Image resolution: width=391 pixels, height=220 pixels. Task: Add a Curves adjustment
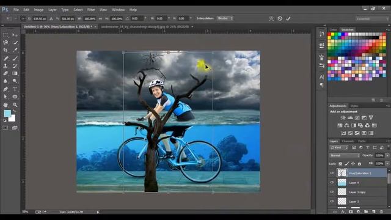click(357, 117)
